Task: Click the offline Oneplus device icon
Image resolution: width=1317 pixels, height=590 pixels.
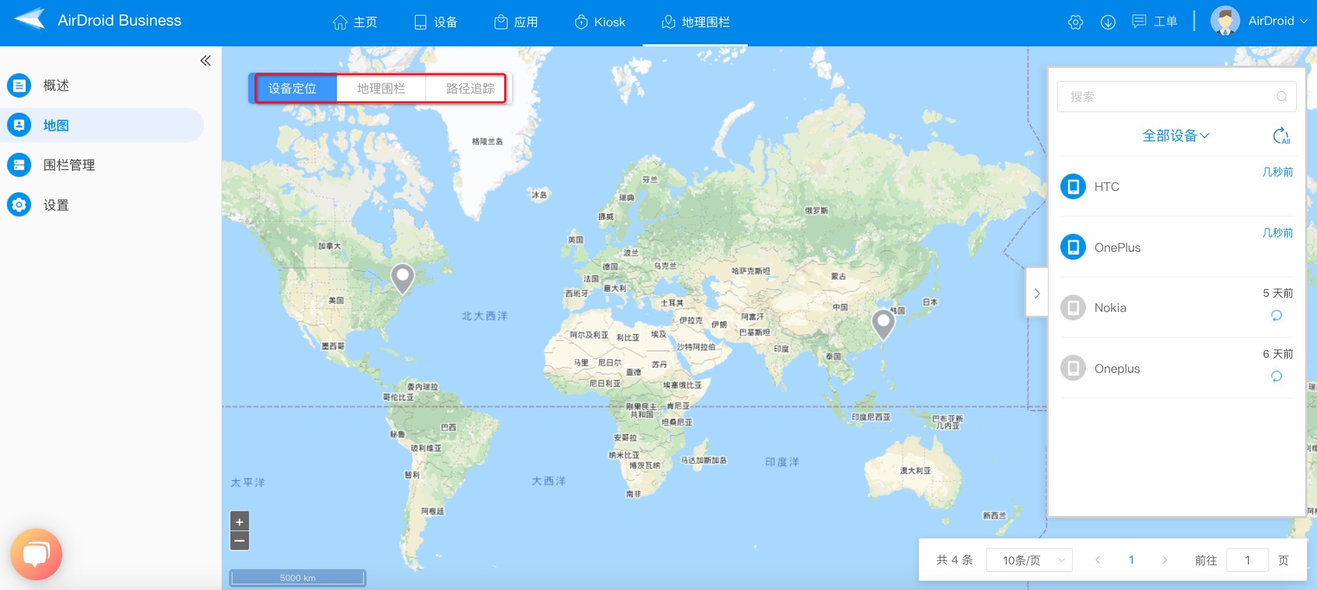Action: tap(1074, 368)
